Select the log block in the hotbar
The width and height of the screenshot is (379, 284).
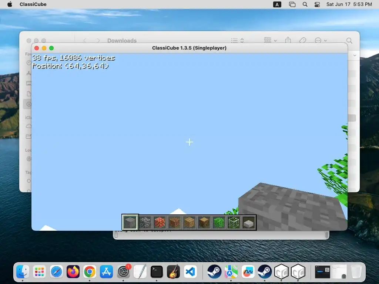[x=204, y=222]
